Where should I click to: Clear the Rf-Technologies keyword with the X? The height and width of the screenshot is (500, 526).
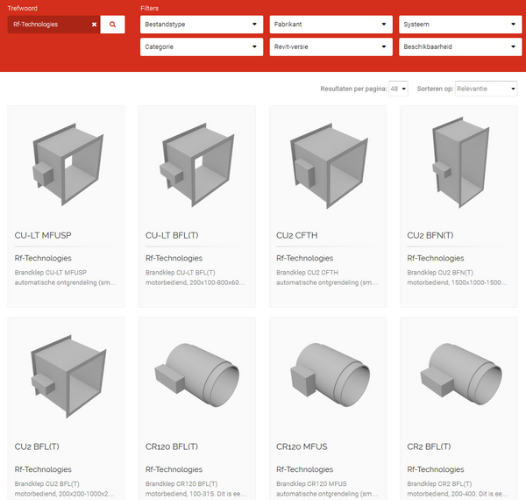(95, 25)
